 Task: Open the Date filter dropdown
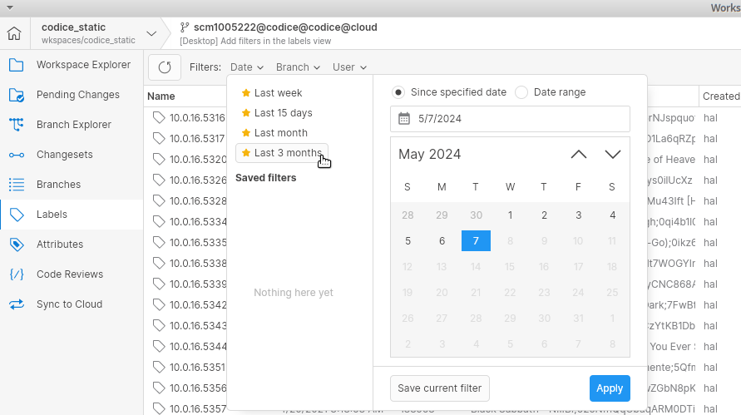(x=247, y=67)
